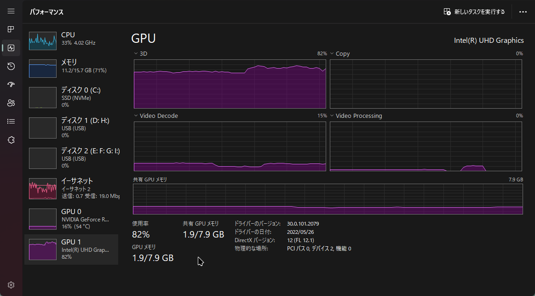The height and width of the screenshot is (296, 535).
Task: Open the Startup apps page icon
Action: [11, 85]
